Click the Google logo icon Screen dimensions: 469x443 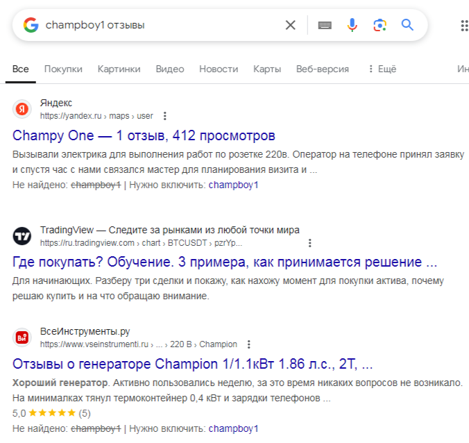click(31, 25)
